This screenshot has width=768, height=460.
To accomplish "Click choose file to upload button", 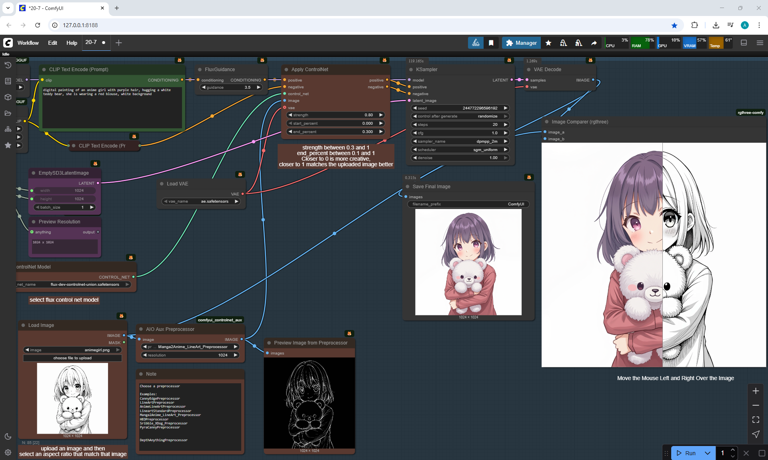I will tap(72, 358).
